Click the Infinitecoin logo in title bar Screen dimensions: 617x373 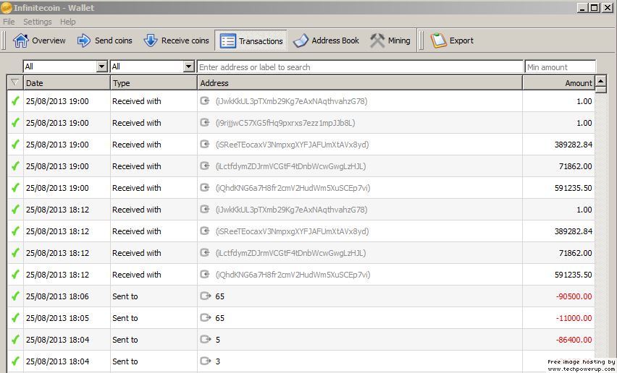[x=7, y=7]
